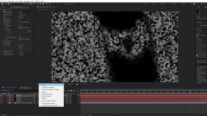This screenshot has height=116, width=207.
Task: Select the Roto Brush tool
Action: 47,4
